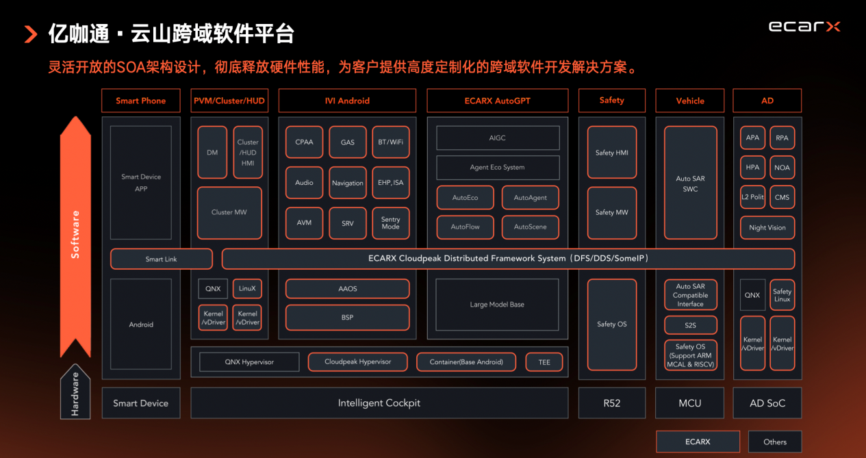Click the Night Vision module
The width and height of the screenshot is (866, 458).
[767, 228]
